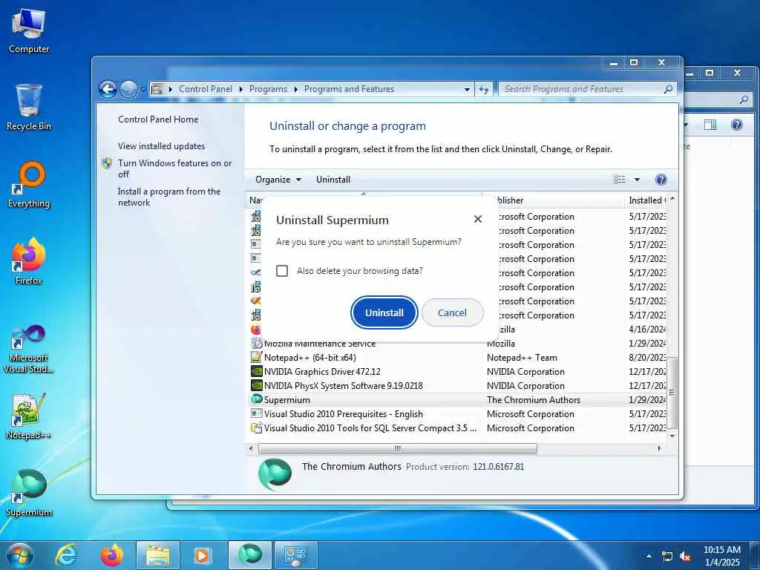Click the search icon in the background window
Screen dimensions: 760x570
click(744, 99)
